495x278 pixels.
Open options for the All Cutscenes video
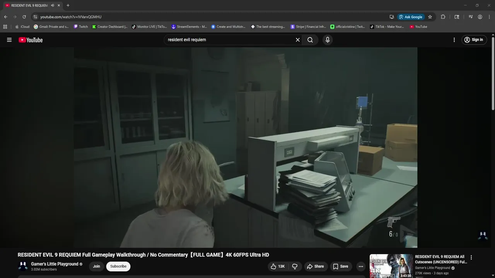[x=471, y=258]
